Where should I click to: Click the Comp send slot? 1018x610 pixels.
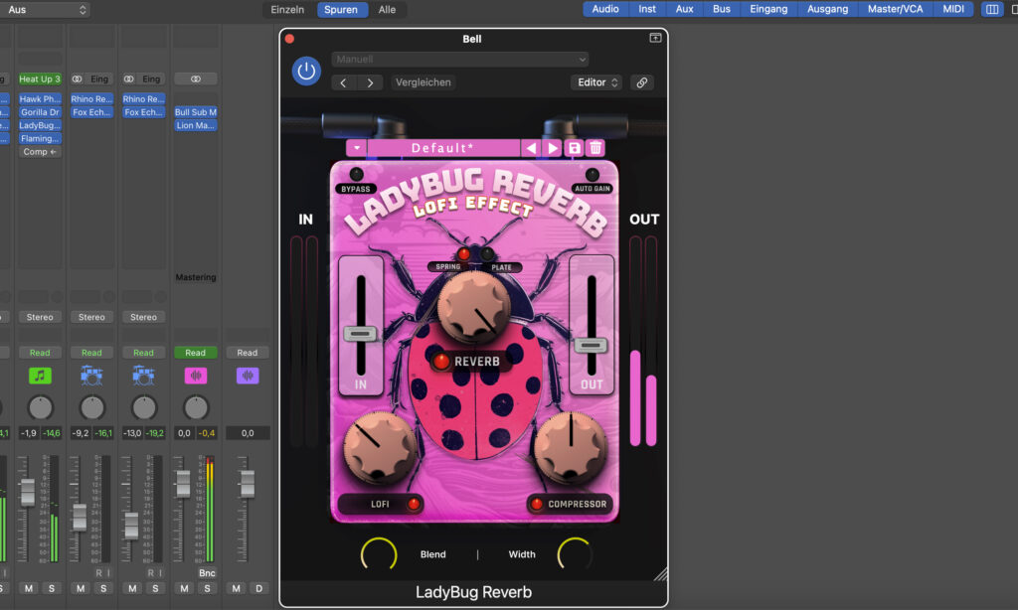point(40,152)
